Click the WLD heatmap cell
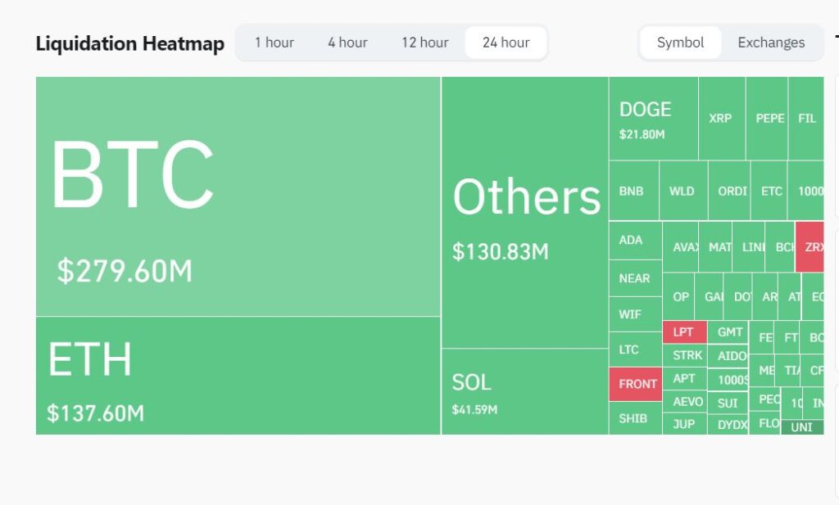The image size is (839, 505). tap(683, 191)
